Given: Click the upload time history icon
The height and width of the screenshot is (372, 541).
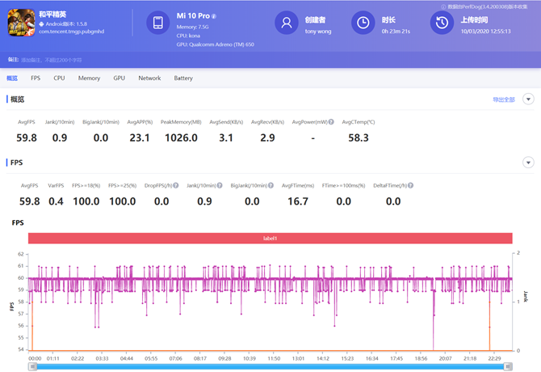Looking at the screenshot, I should click(x=441, y=23).
